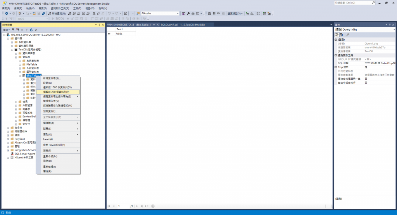Screen dimensions: 397x215
Task: Open the 檢視(V) menu
Action: pos(30,9)
